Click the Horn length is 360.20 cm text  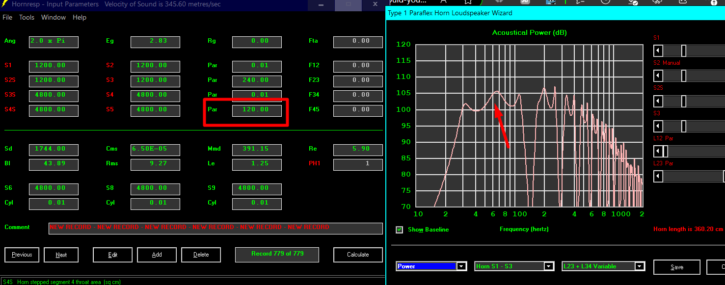pos(689,229)
